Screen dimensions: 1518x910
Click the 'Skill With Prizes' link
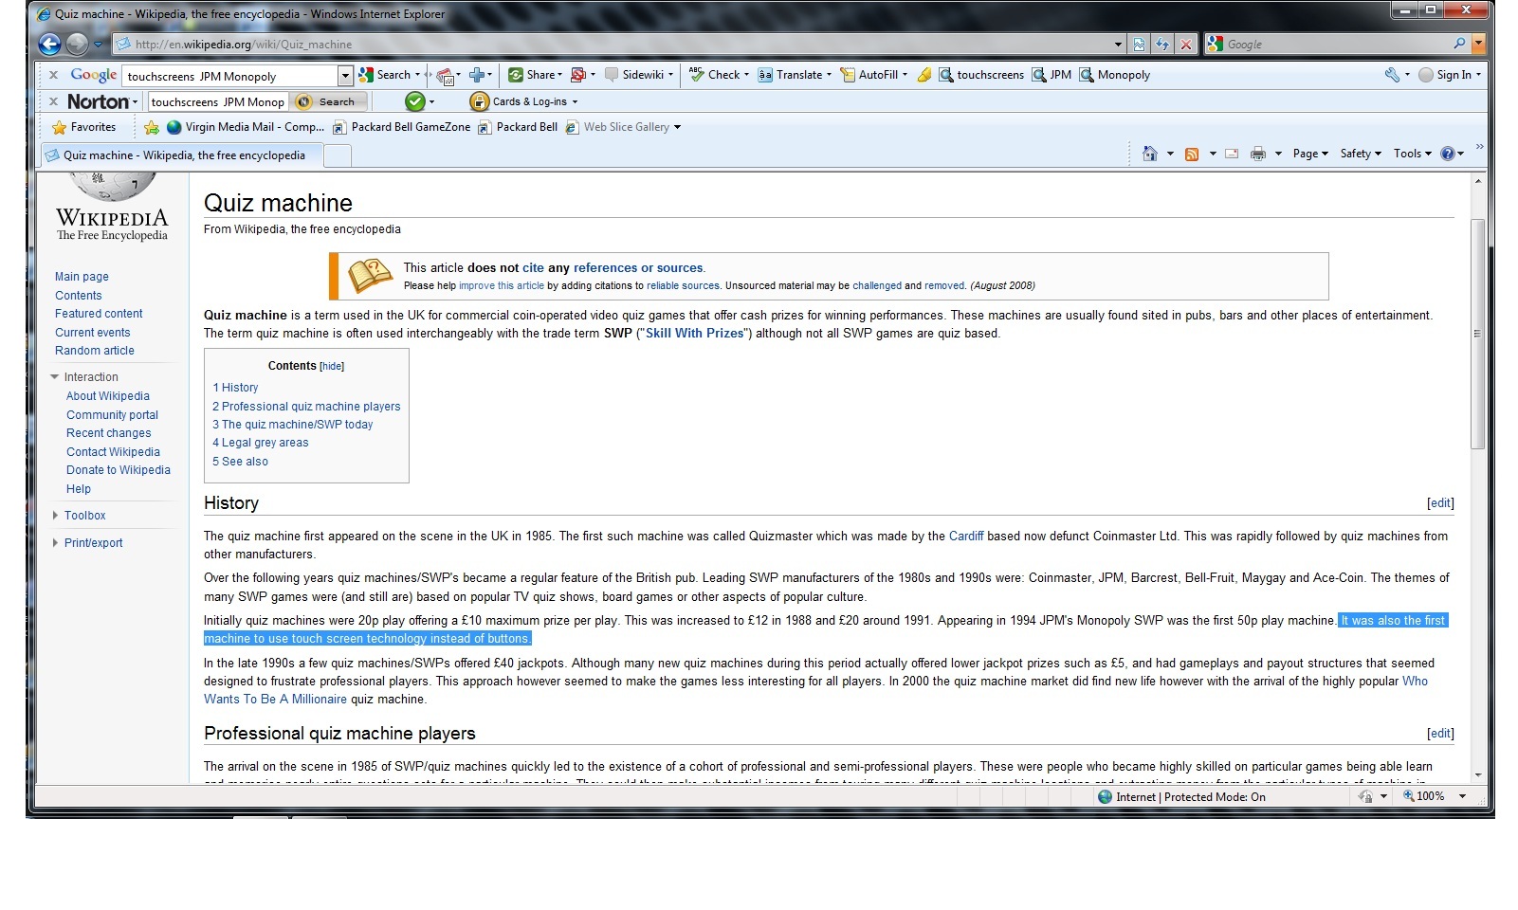(x=695, y=334)
